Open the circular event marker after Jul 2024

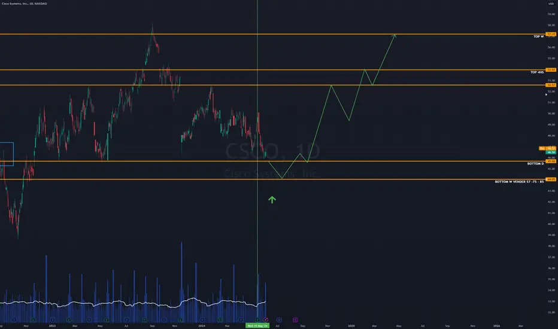(x=279, y=320)
